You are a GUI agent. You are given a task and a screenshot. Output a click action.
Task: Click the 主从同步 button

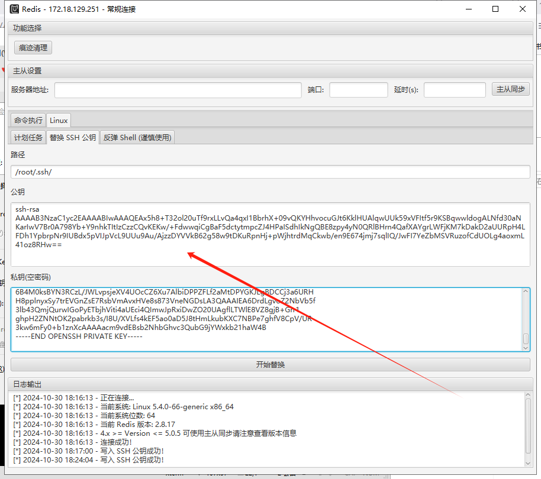511,89
